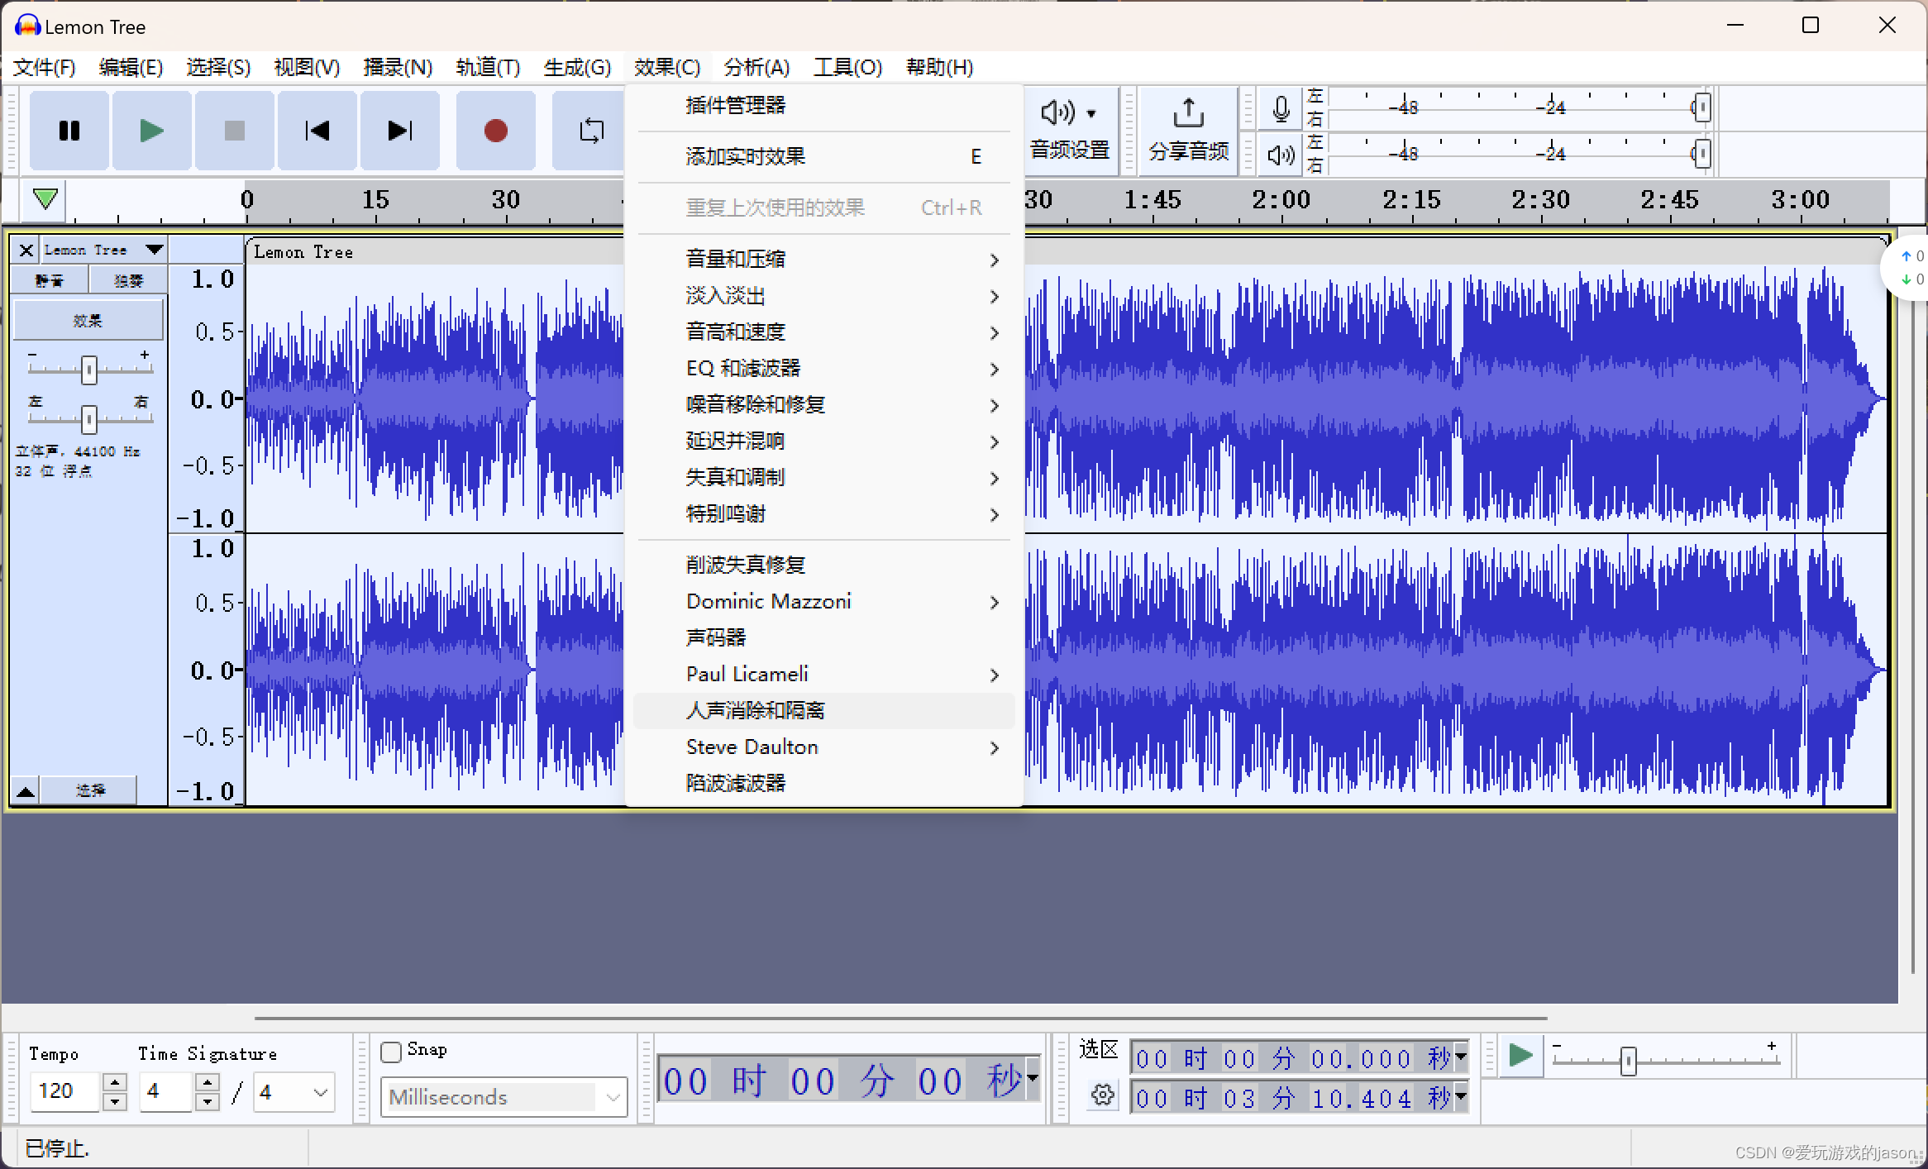
Task: Skip to start of track
Action: click(317, 131)
